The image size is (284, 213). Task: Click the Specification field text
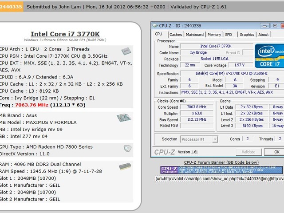232,73
